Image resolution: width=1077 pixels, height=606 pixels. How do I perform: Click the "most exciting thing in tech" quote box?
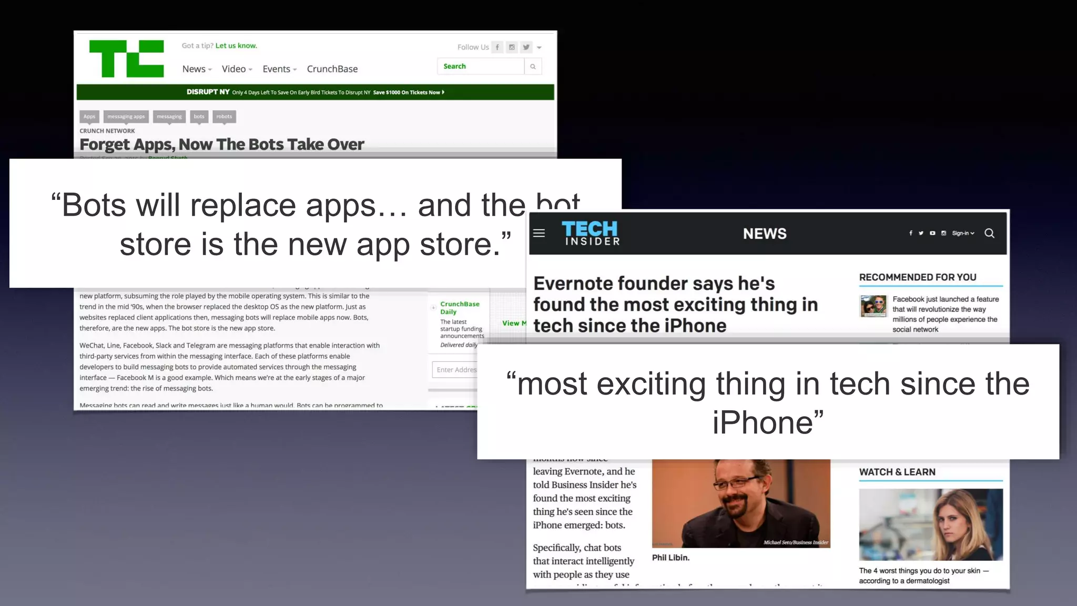pyautogui.click(x=768, y=402)
